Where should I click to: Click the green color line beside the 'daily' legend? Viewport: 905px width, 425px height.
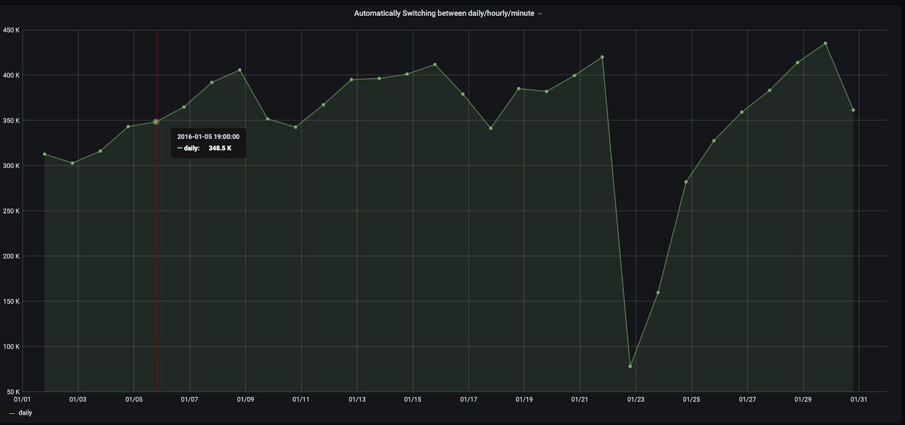click(x=12, y=414)
